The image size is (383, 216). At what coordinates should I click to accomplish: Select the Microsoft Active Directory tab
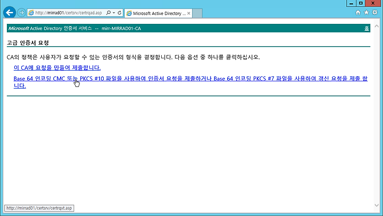[x=158, y=13]
